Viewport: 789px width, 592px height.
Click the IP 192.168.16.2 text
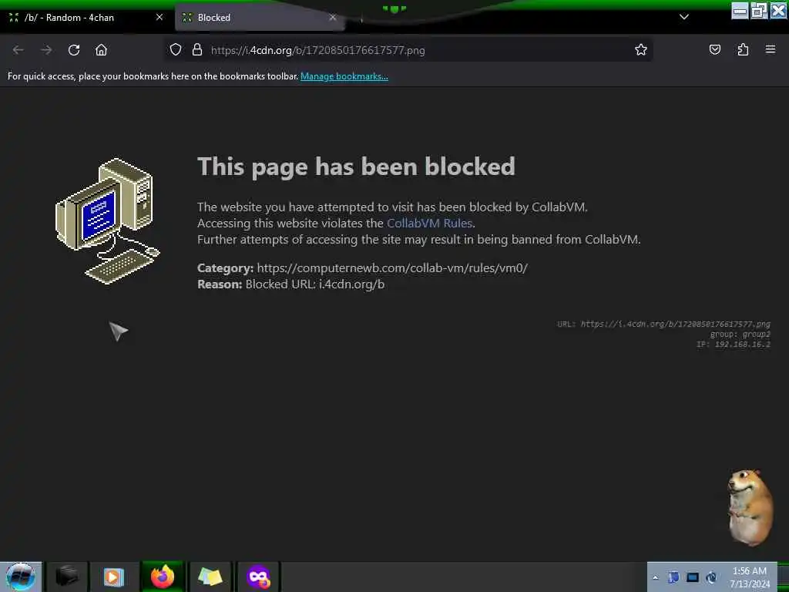(x=734, y=345)
